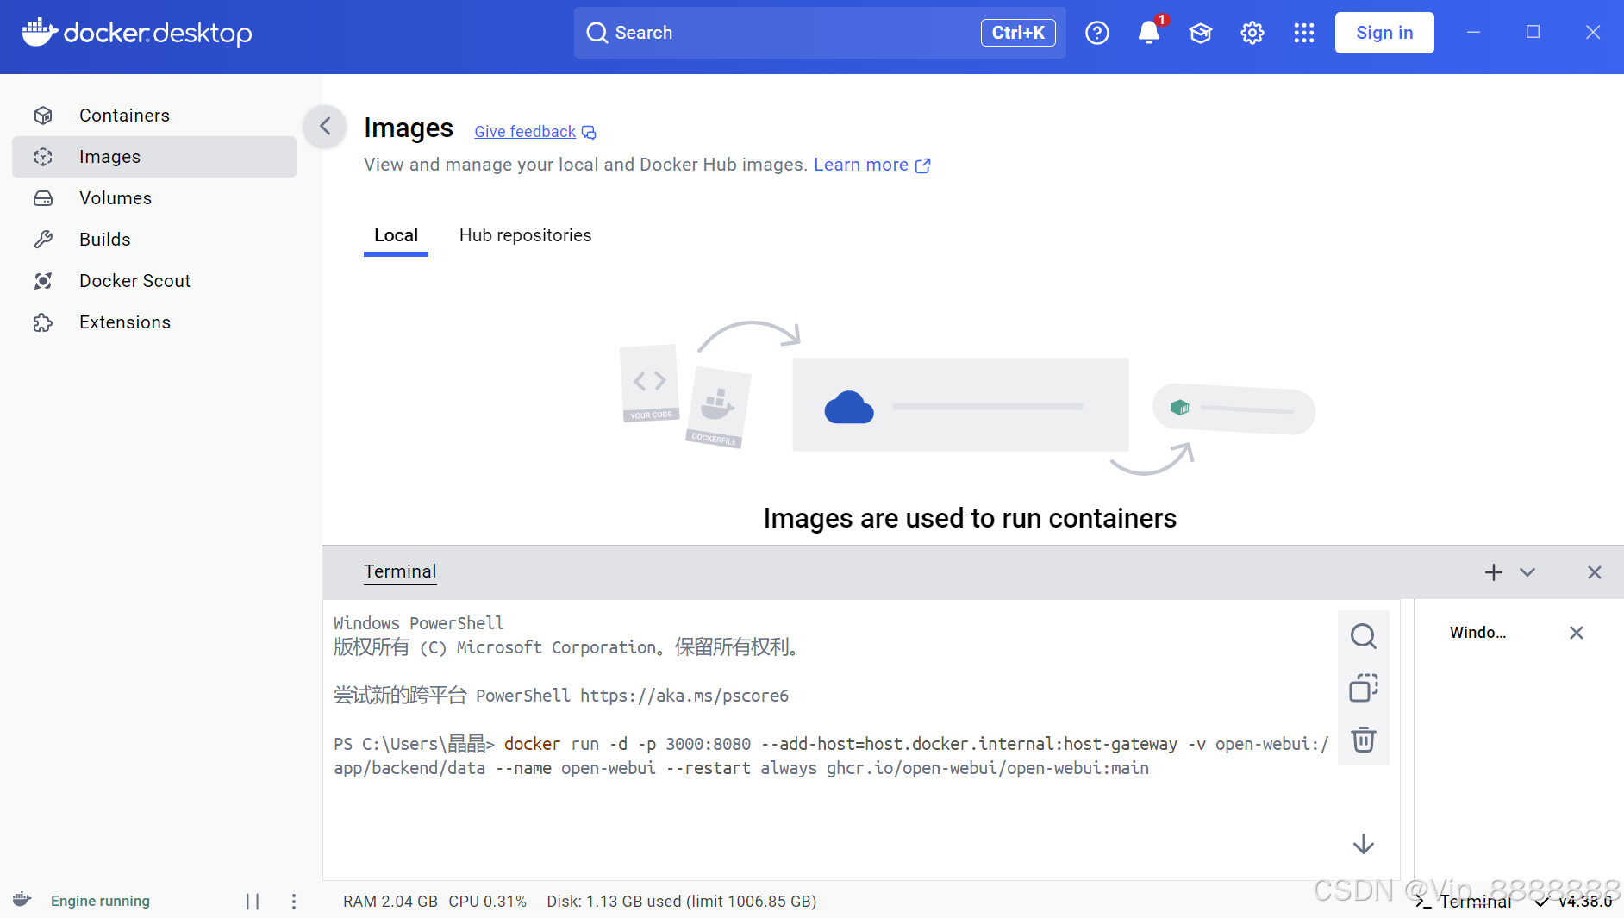Open the Extensions panel
Viewport: 1624px width, 918px height.
[x=124, y=322]
